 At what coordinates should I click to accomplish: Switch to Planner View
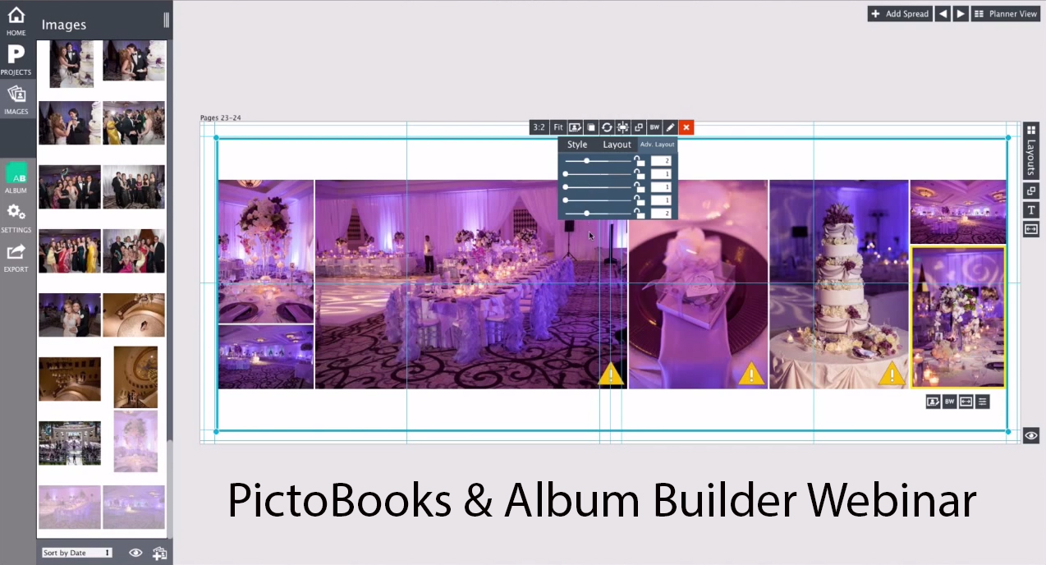coord(1006,14)
